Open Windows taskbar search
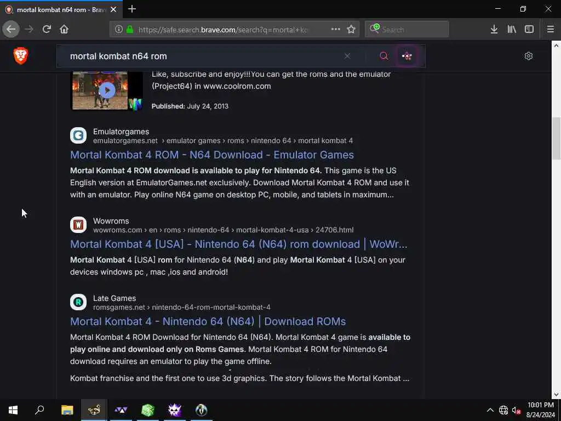The height and width of the screenshot is (421, 561). point(39,410)
